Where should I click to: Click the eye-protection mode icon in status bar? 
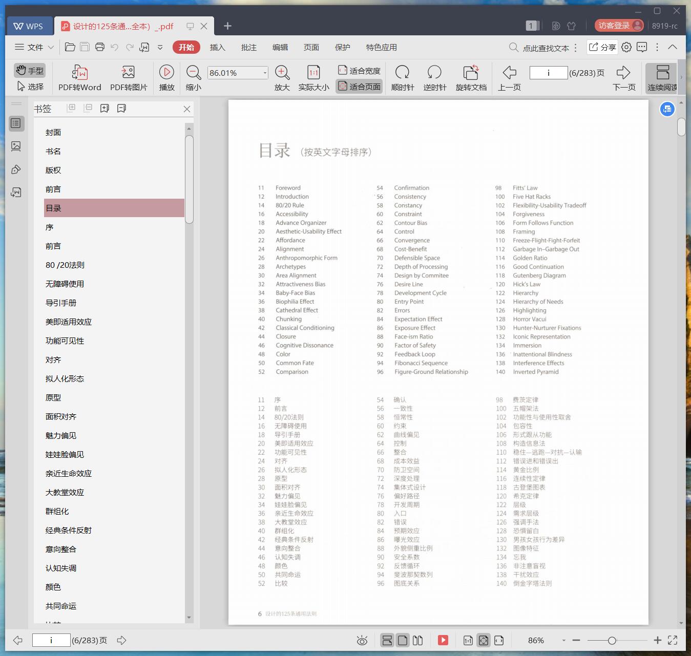362,640
